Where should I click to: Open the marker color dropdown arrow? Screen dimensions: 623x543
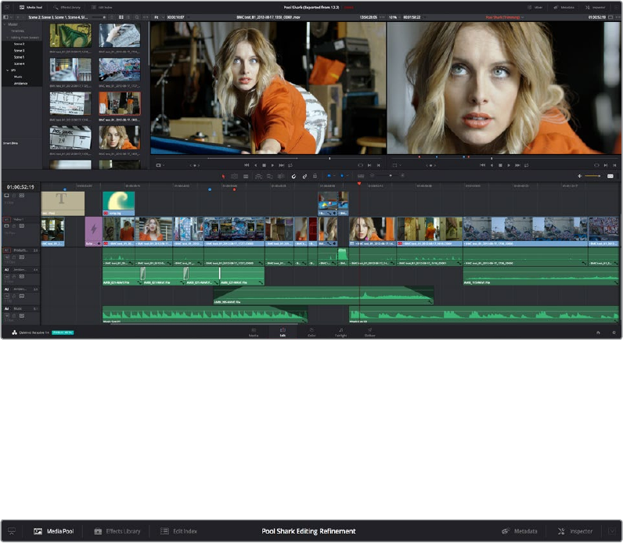(x=347, y=175)
